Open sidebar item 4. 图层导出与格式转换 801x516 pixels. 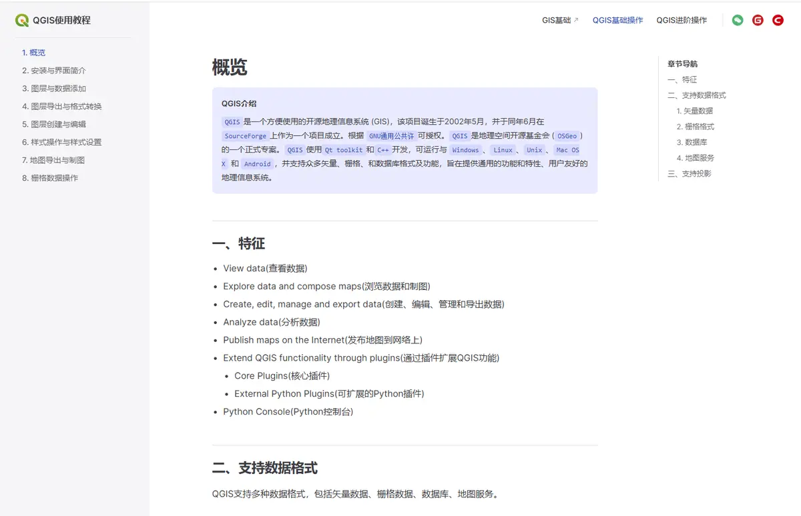(61, 107)
